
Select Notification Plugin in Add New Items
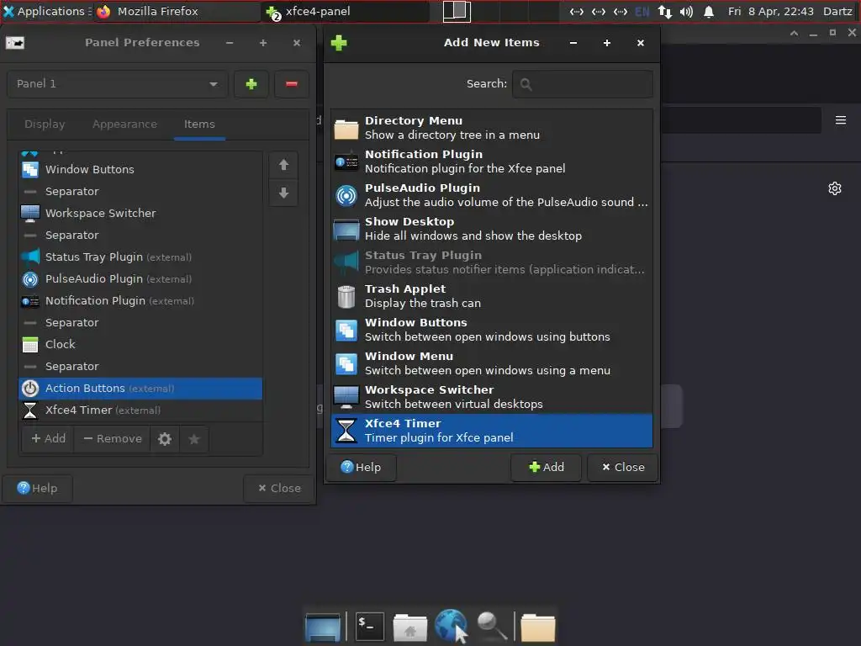pyautogui.click(x=491, y=161)
